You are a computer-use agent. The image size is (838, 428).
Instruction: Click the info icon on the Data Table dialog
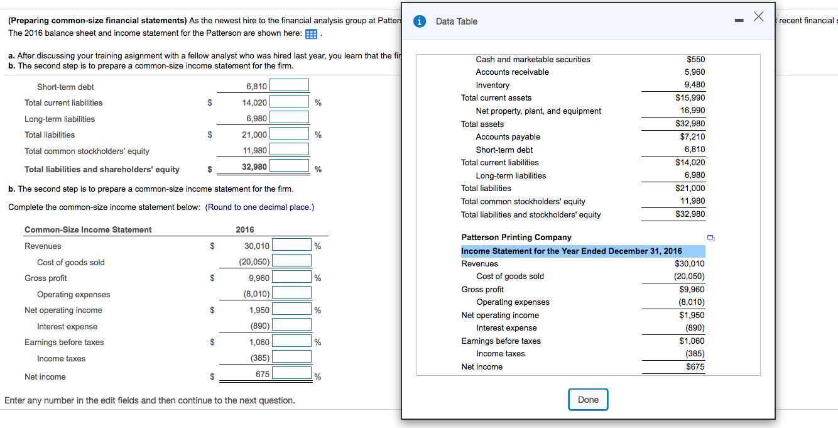click(x=418, y=21)
